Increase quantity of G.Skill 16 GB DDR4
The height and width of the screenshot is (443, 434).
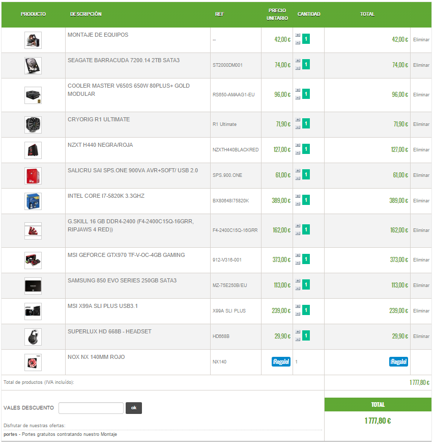(x=298, y=226)
